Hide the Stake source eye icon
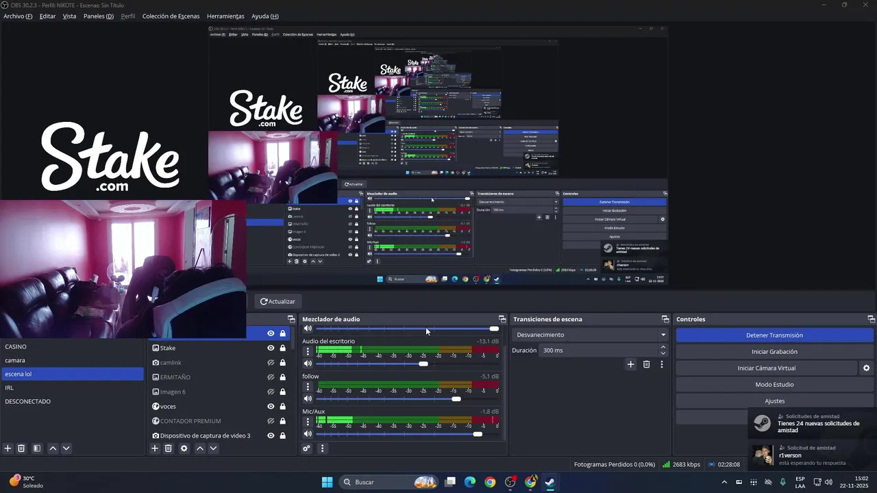This screenshot has height=493, width=877. (271, 348)
